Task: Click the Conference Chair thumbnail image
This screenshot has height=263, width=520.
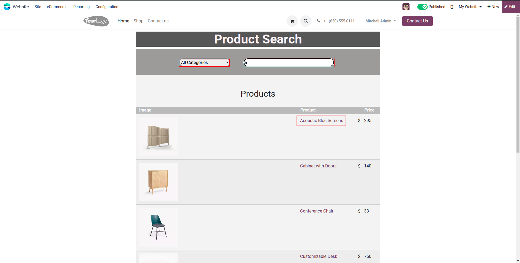Action: point(158,227)
